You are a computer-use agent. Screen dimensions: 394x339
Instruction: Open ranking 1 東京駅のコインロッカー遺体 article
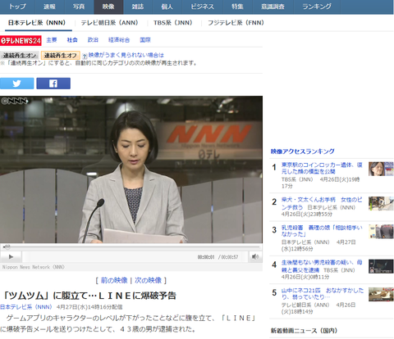[x=322, y=168]
